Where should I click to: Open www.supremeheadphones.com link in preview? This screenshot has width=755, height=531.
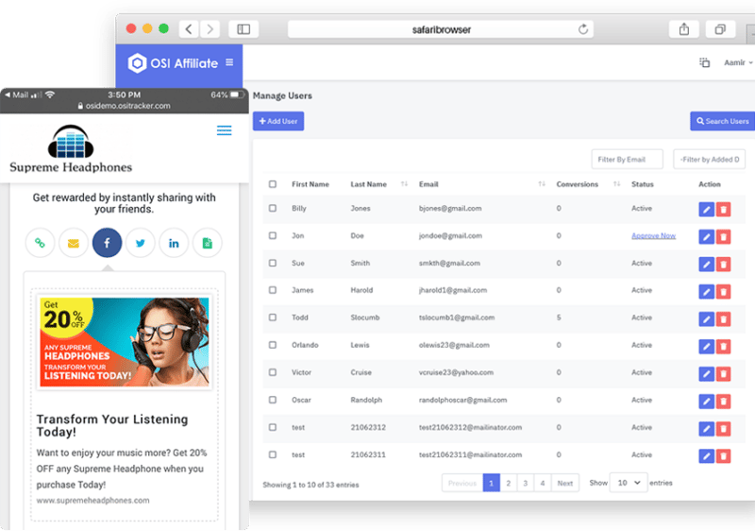pos(92,501)
